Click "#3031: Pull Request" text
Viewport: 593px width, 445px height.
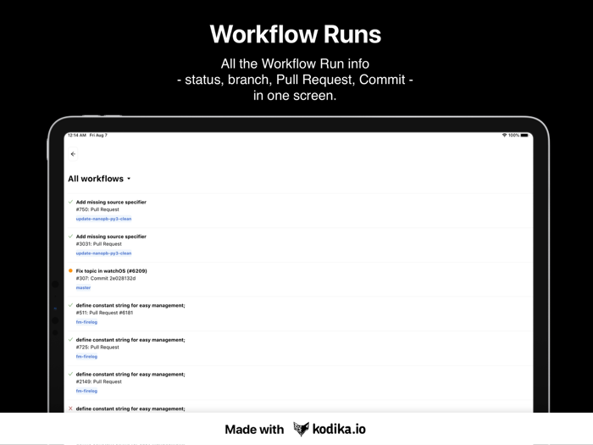[99, 244]
